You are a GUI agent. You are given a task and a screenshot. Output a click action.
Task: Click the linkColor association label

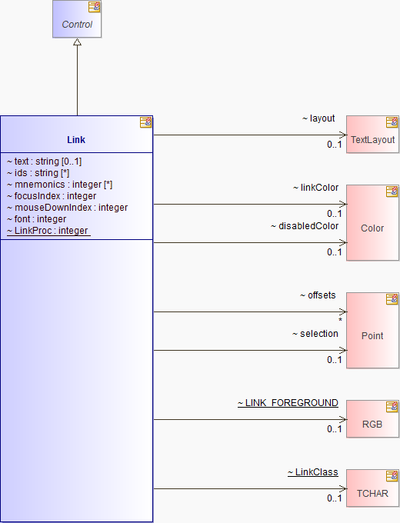pyautogui.click(x=316, y=188)
